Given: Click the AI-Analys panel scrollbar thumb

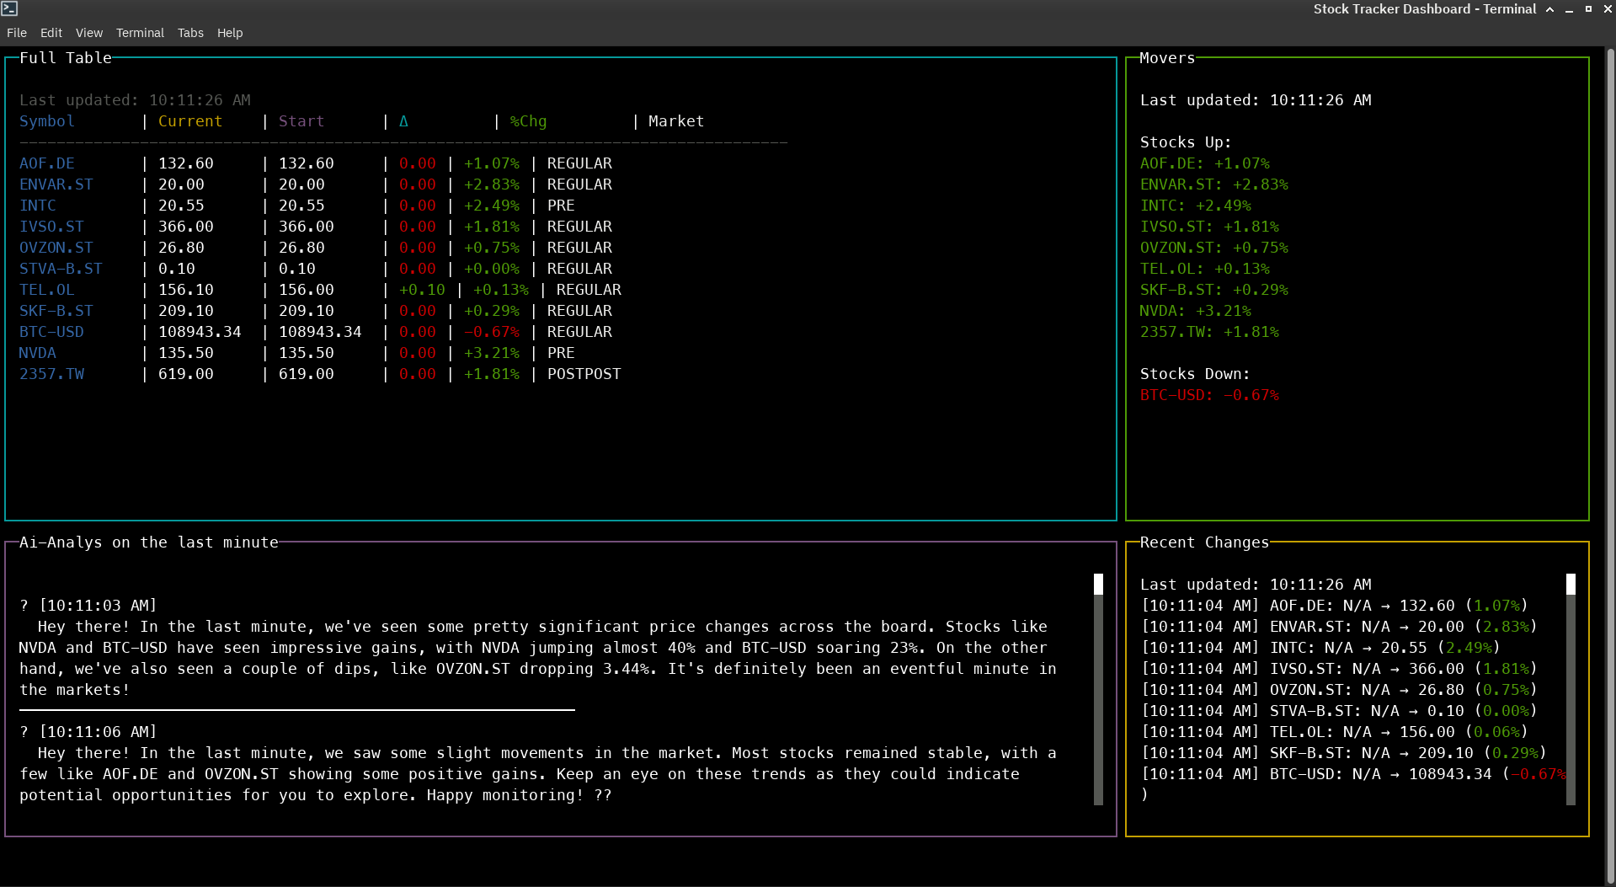Looking at the screenshot, I should point(1098,584).
